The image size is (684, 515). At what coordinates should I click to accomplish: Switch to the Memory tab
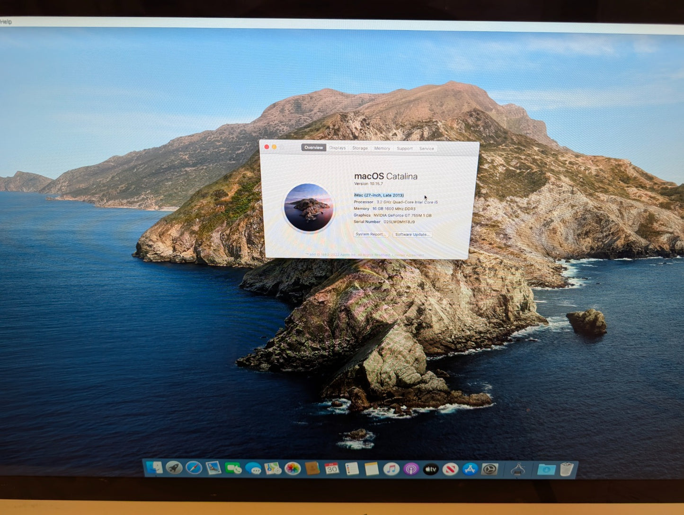382,148
